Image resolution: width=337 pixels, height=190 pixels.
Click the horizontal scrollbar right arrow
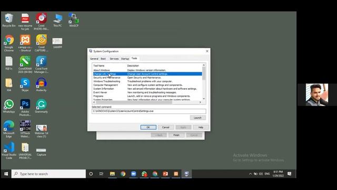coord(200,102)
